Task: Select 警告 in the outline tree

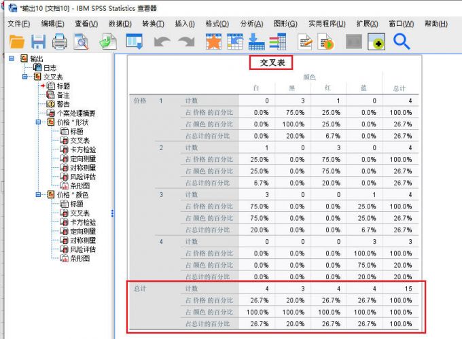Action: click(63, 104)
